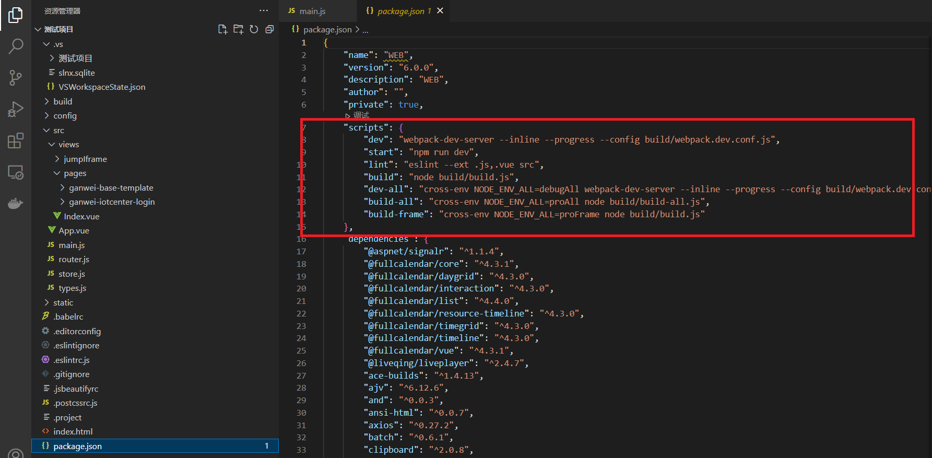
Task: Open store.js file
Action: coord(155,274)
